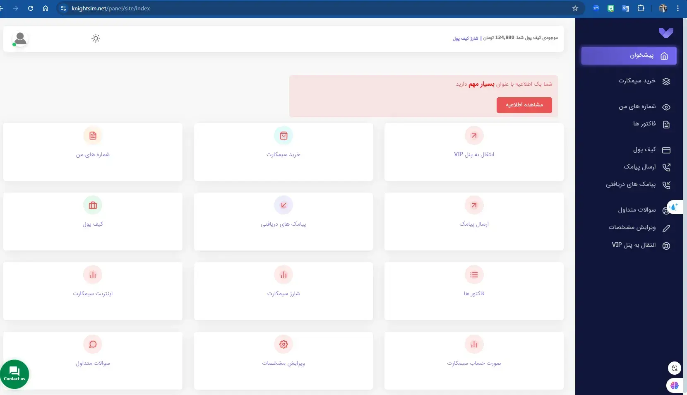This screenshot has height=395, width=687.
Task: Click the شارژ کیف پول link
Action: tap(465, 38)
